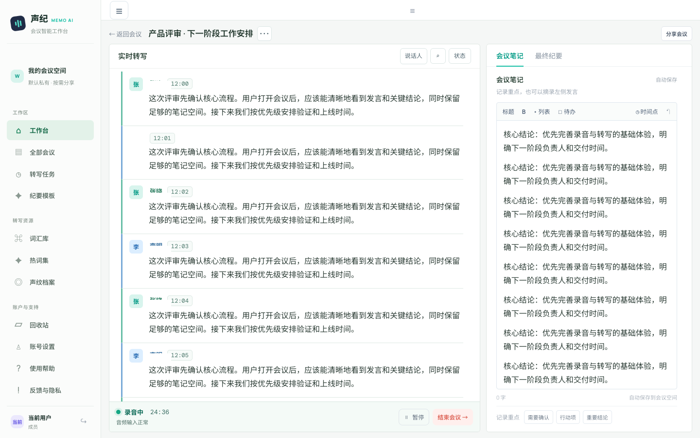
Task: Toggle 列表 bullet list formatting
Action: click(542, 111)
